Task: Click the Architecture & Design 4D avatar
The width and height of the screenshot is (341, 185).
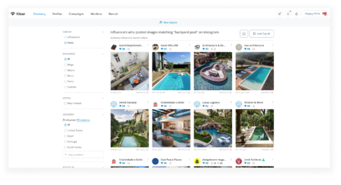Action: click(197, 47)
